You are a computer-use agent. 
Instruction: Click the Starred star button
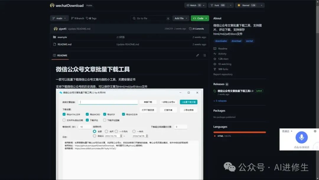(x=247, y=5)
